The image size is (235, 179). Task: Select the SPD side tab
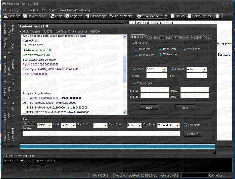coord(13,82)
